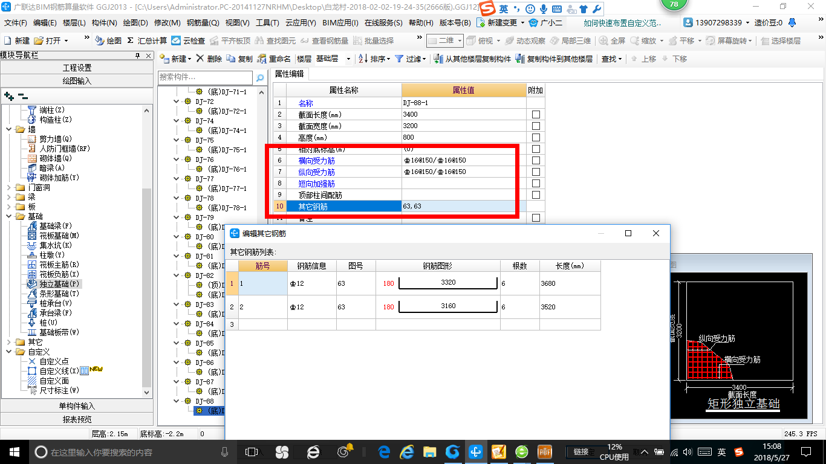Click the 工程设置 panel button
This screenshot has height=464, width=826.
click(77, 68)
